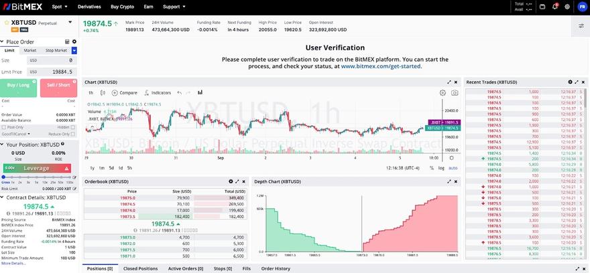Viewport: 590px width, 273px height.
Task: Switch to the Stops tab
Action: coord(224,268)
